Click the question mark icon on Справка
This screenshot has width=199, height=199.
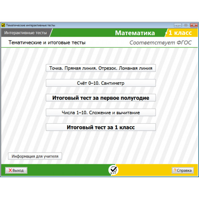[175, 170]
